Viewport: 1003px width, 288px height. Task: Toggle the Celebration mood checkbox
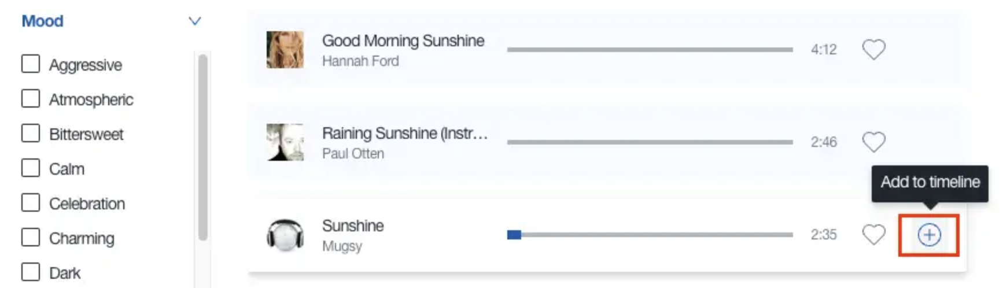point(31,202)
